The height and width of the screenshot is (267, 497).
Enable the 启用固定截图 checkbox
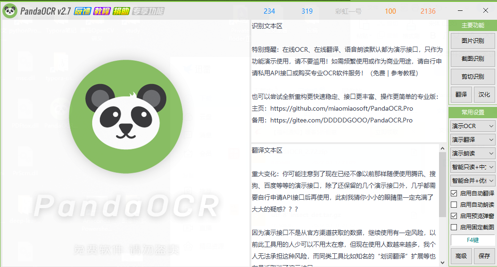coord(454,227)
